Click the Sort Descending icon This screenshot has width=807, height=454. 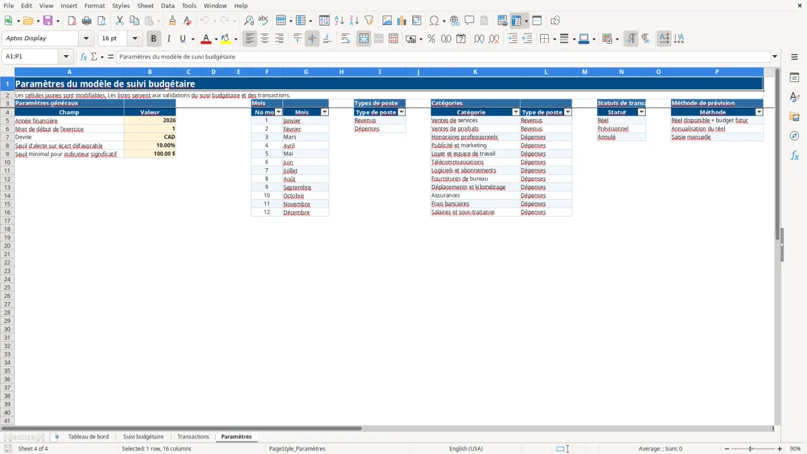(354, 21)
